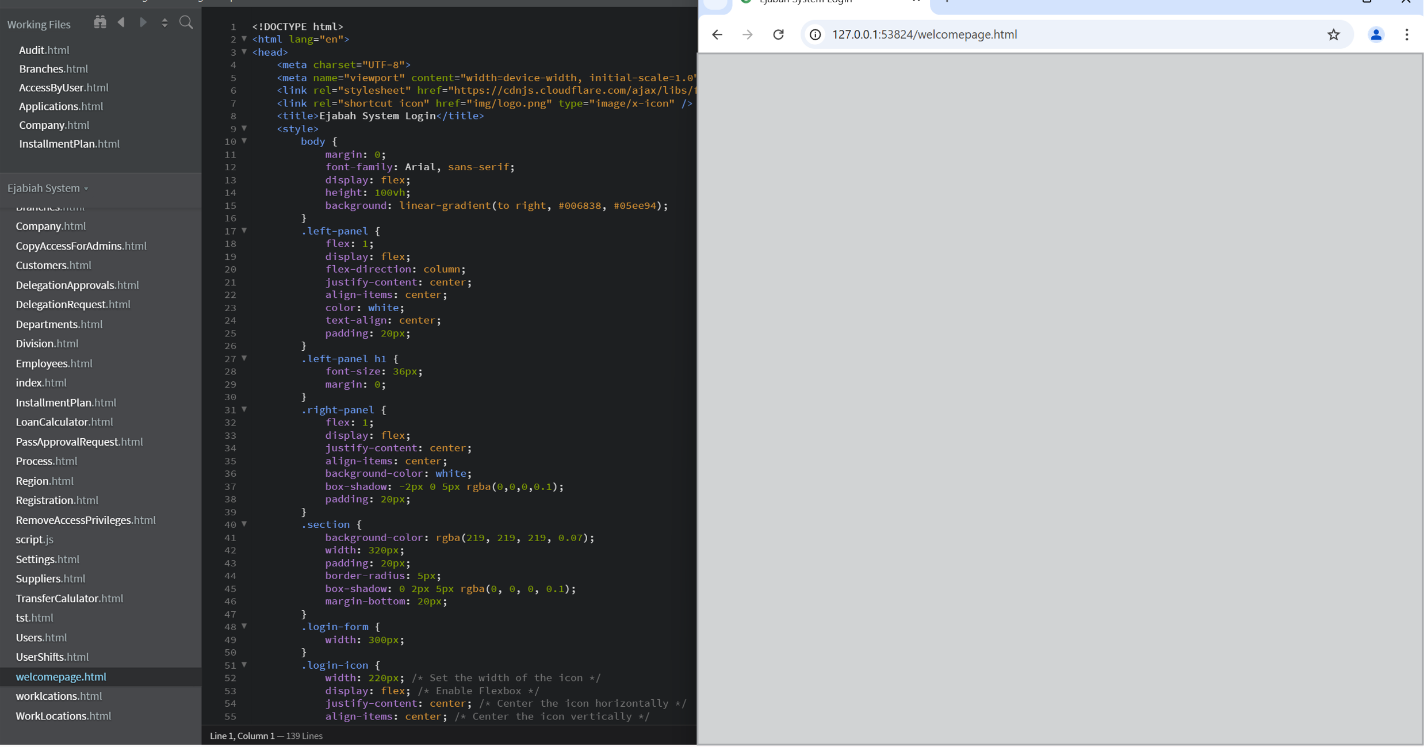Click Line 1, Column 1 status indicator
1424x747 pixels.
(x=242, y=736)
